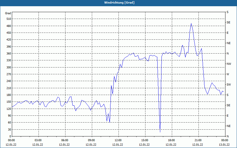237x148 pixels.
Task: Click the 12.01.22 date below 12:00
Action: pyautogui.click(x=118, y=145)
